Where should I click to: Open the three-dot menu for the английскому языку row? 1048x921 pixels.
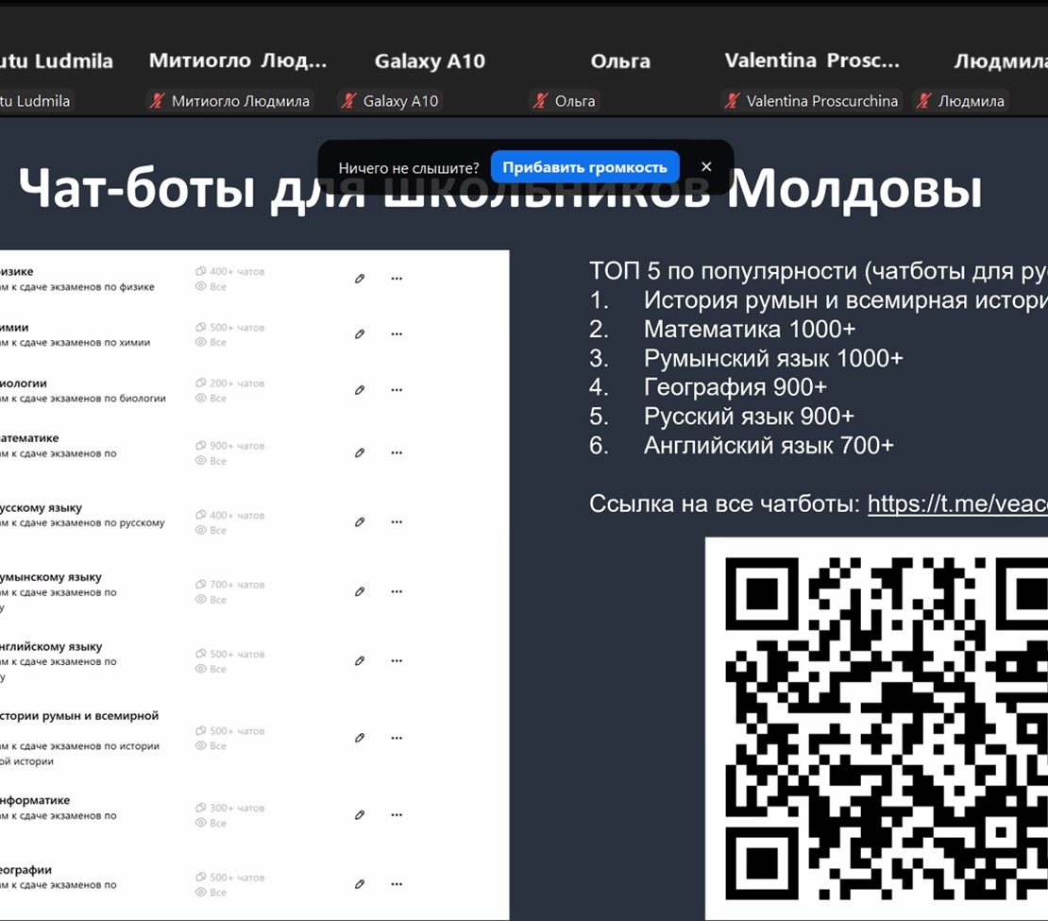click(397, 661)
